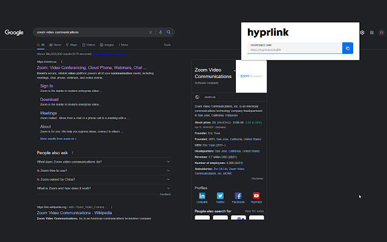Copy the shortened hyprlink URL
Image resolution: width=387 pixels, height=242 pixels.
(x=348, y=48)
